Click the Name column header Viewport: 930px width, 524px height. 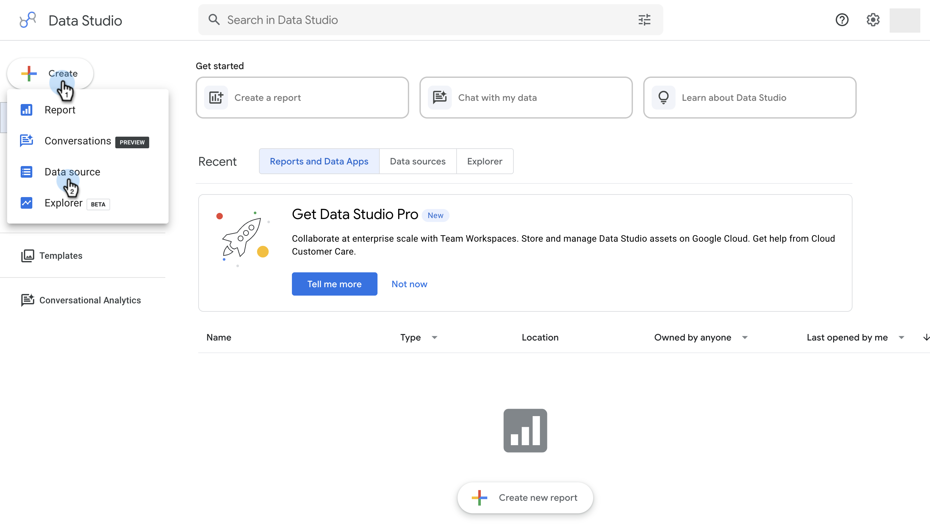point(219,337)
